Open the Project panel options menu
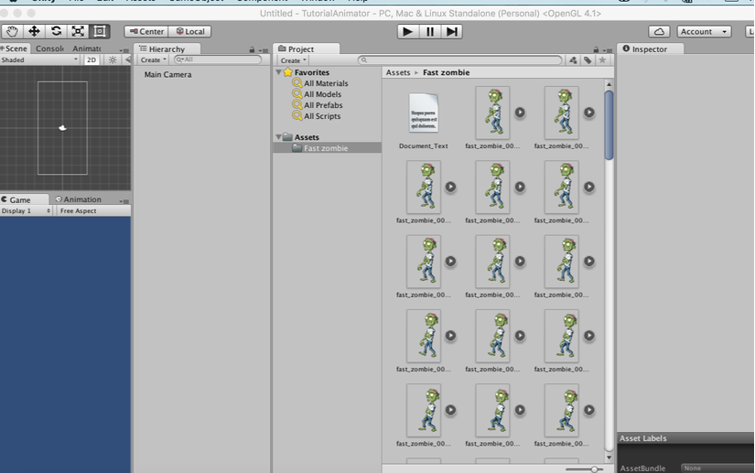Image resolution: width=755 pixels, height=473 pixels. [x=608, y=50]
